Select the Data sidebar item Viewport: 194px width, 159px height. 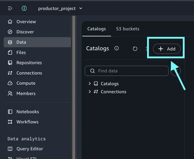[x=38, y=42]
